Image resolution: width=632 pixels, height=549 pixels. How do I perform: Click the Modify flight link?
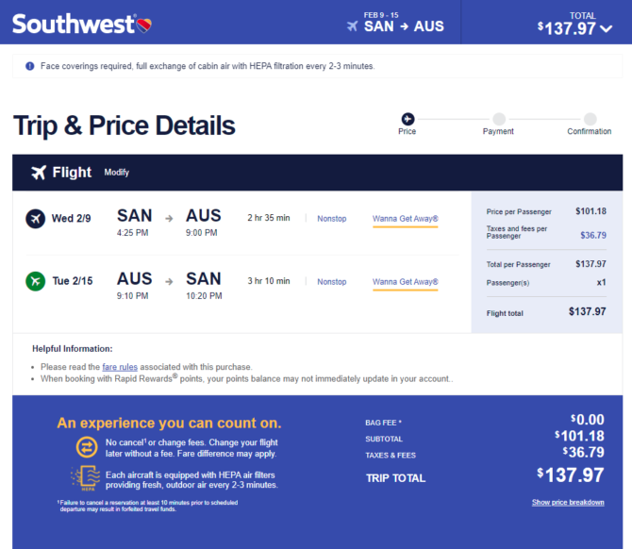coord(116,173)
